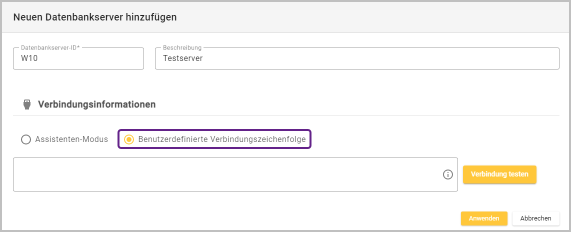The image size is (571, 232).
Task: Select the Assistenten-Modus radio button
Action: tap(25, 139)
